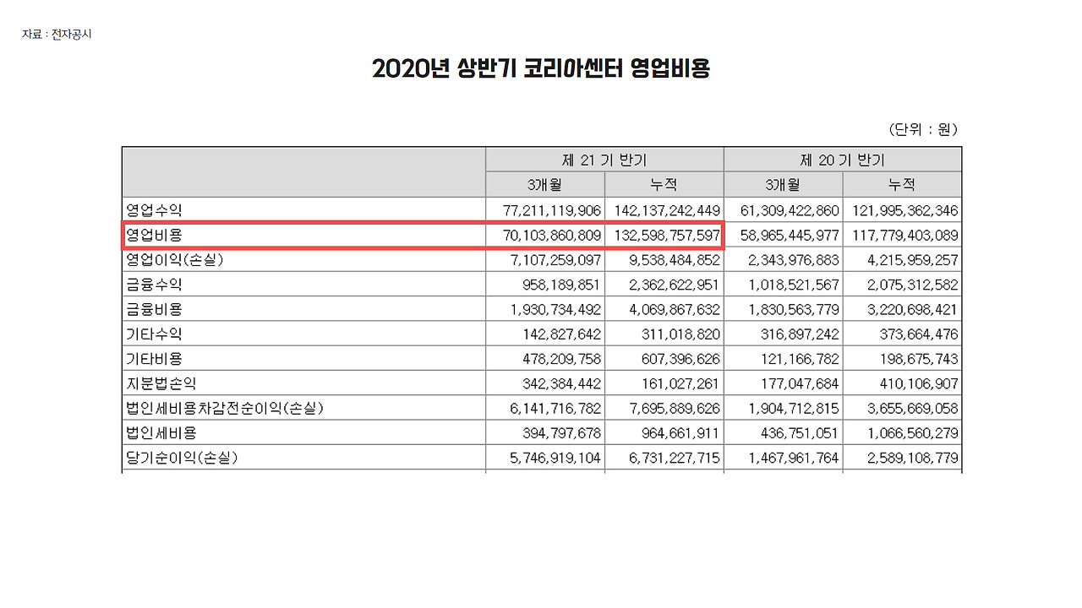Select the value 311,018,820

point(680,334)
